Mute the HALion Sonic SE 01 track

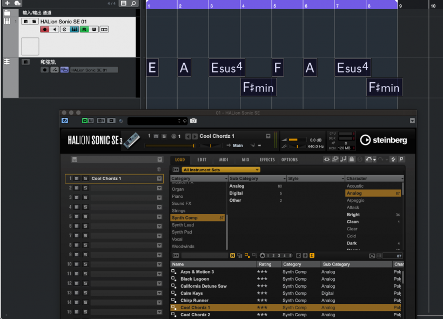26,22
